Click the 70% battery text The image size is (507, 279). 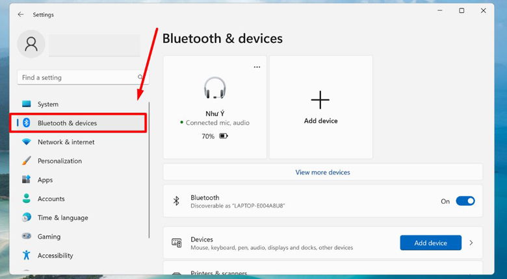pos(208,136)
